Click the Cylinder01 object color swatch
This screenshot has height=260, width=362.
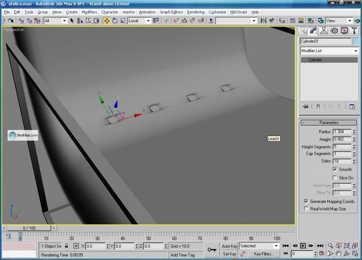click(356, 41)
